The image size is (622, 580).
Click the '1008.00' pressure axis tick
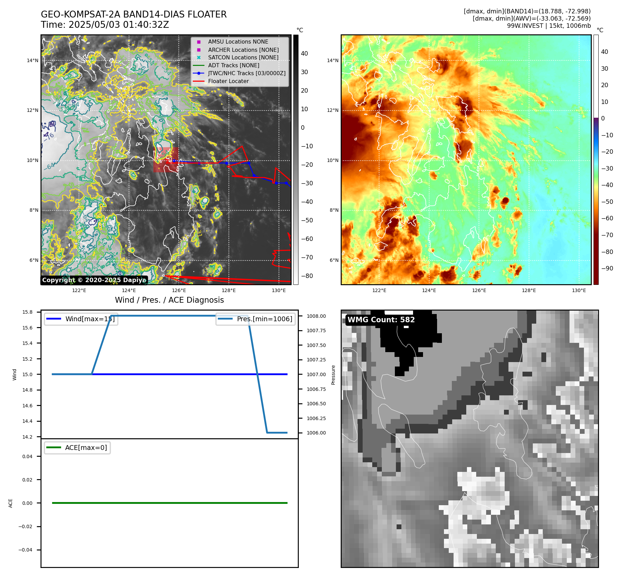316,316
